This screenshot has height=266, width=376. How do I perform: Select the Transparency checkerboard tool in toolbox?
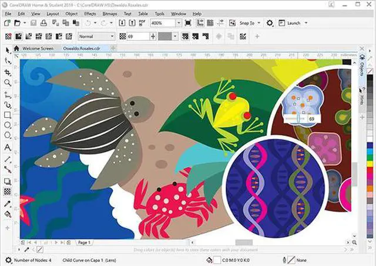8,191
